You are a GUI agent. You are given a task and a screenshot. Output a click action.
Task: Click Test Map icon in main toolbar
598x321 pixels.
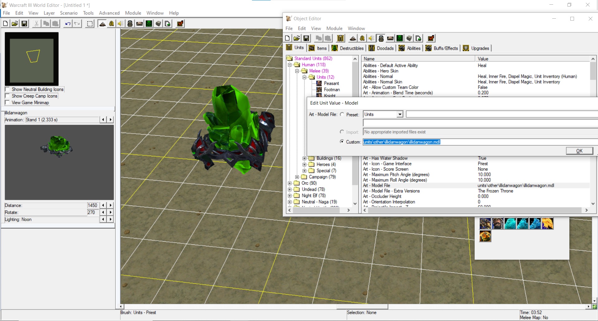pos(180,24)
